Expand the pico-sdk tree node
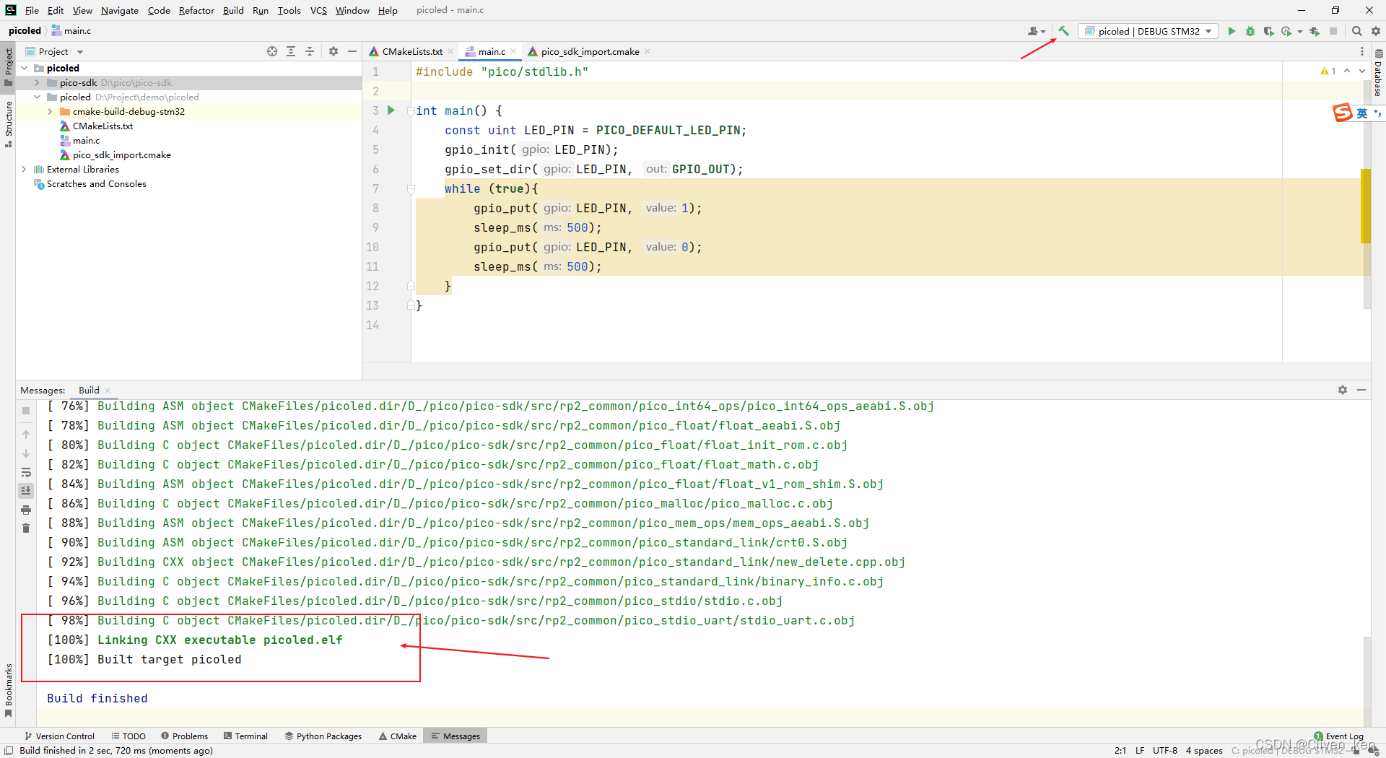This screenshot has height=758, width=1386. 37,82
